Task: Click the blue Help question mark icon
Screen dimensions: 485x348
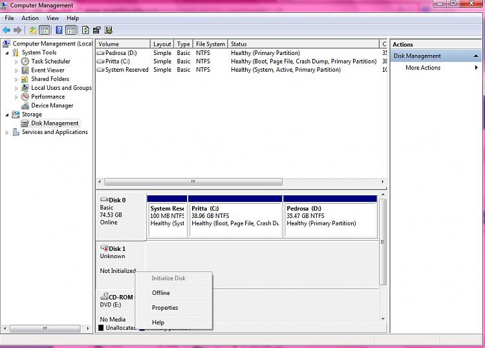Action: coord(59,30)
